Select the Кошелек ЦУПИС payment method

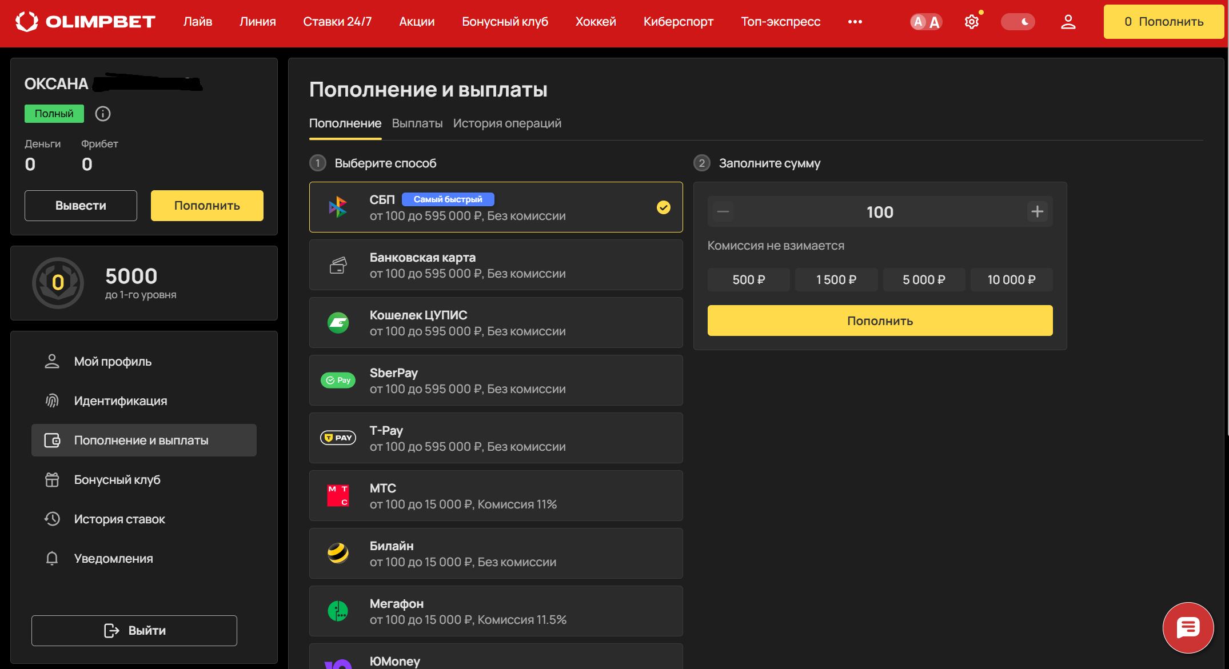tap(496, 323)
